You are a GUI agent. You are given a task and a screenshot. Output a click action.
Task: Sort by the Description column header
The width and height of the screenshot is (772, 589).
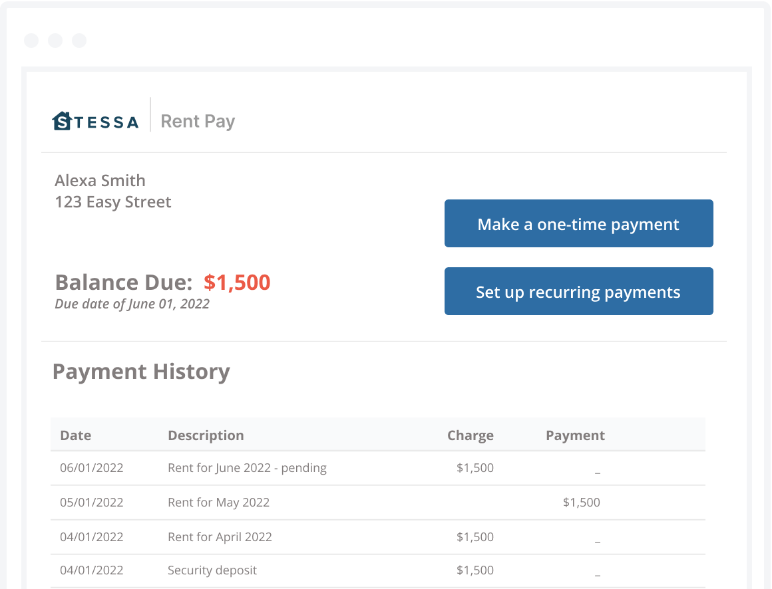tap(206, 435)
